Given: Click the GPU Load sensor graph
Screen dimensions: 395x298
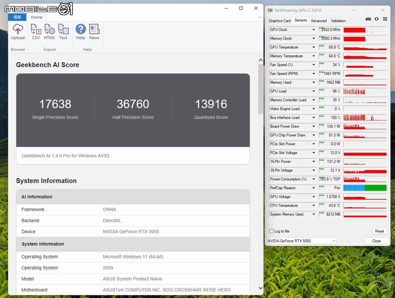Looking at the screenshot, I should click(x=365, y=91).
